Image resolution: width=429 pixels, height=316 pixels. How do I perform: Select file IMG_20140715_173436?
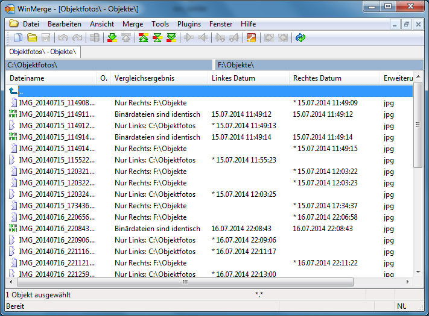(57, 206)
